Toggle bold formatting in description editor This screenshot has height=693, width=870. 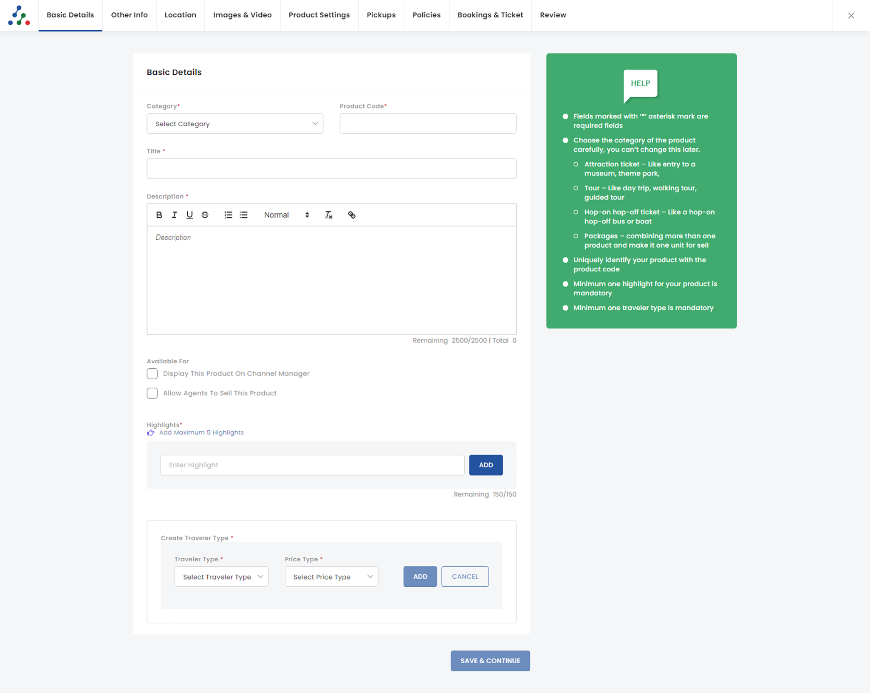pos(159,215)
